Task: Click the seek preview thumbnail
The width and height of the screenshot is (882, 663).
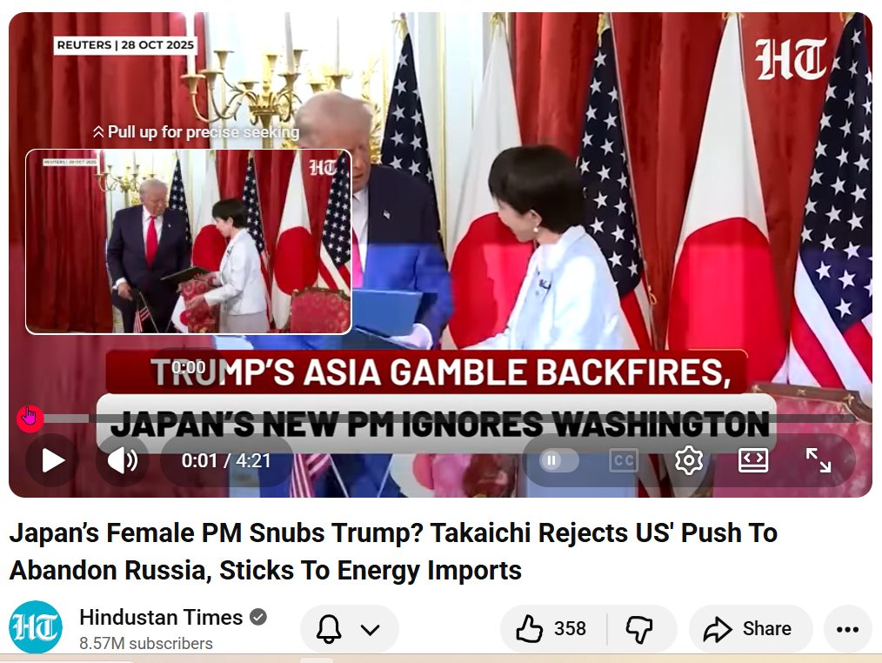Action: [x=189, y=242]
